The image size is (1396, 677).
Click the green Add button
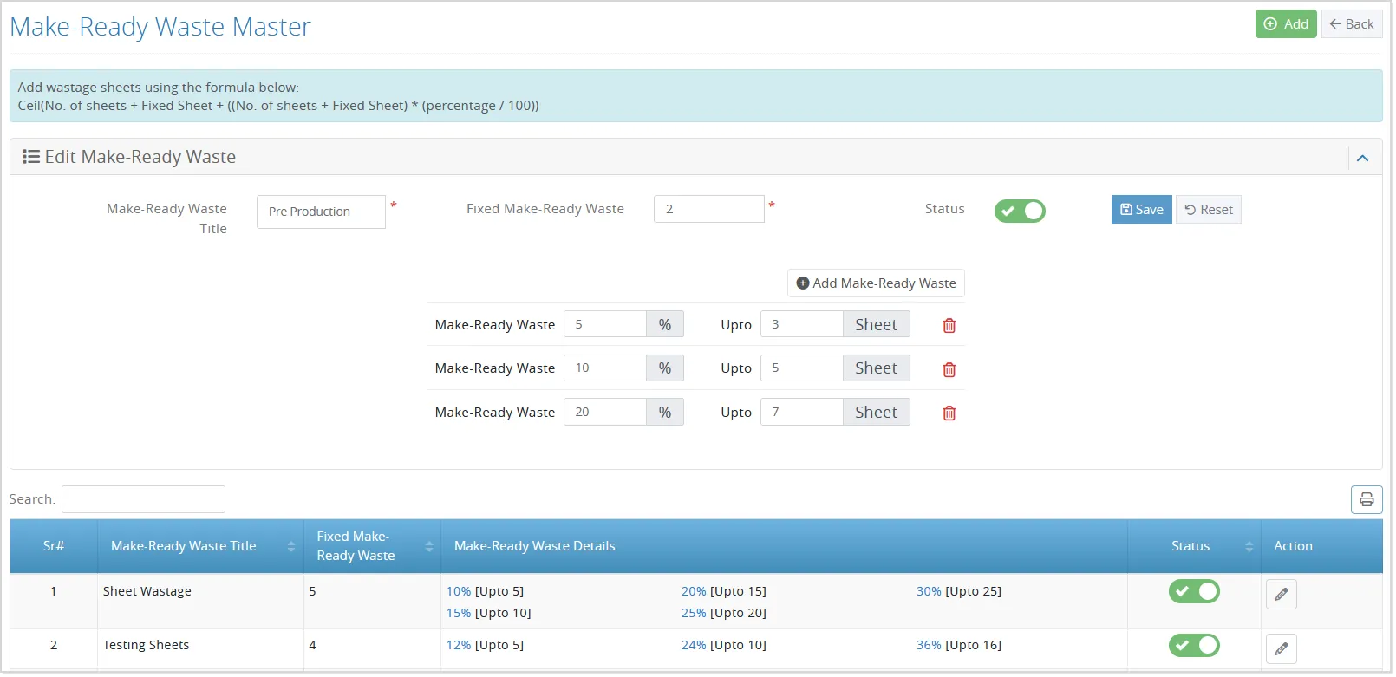coord(1286,24)
